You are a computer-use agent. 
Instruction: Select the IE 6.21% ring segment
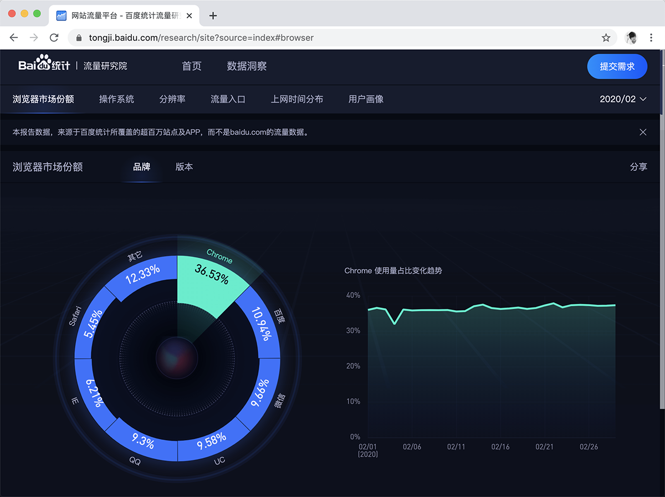[x=94, y=392]
